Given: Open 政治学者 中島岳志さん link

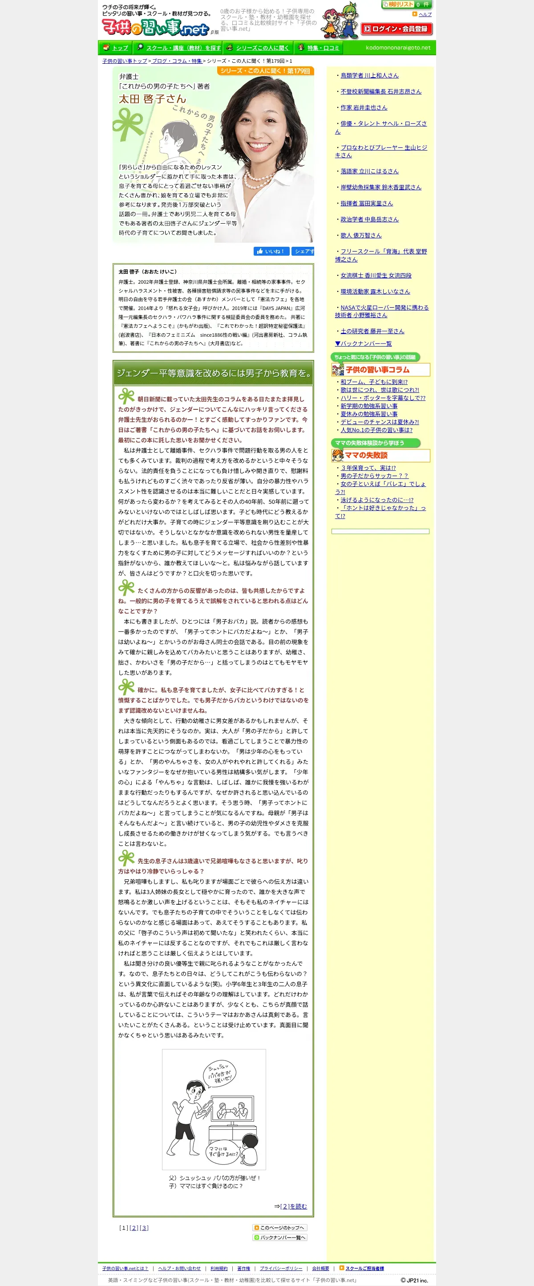Looking at the screenshot, I should (x=369, y=219).
